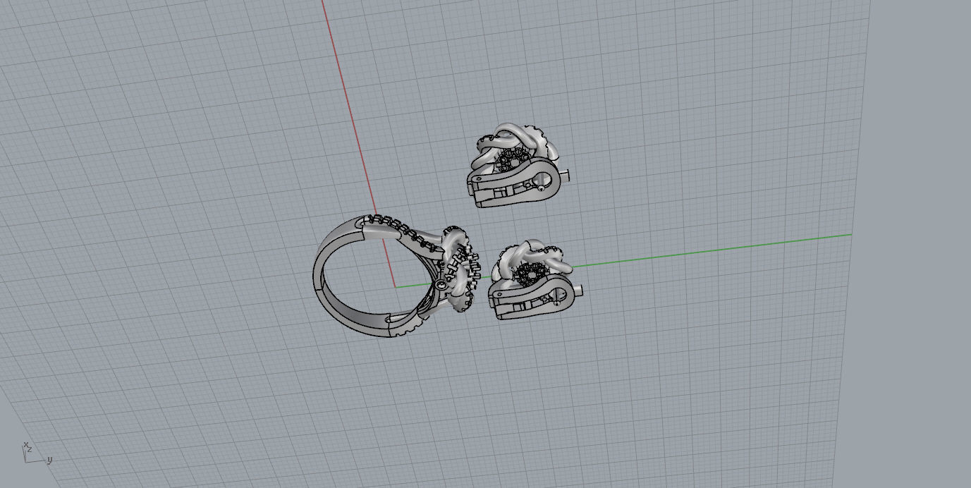The image size is (971, 488).
Task: Select the lower earring model
Action: tap(535, 281)
